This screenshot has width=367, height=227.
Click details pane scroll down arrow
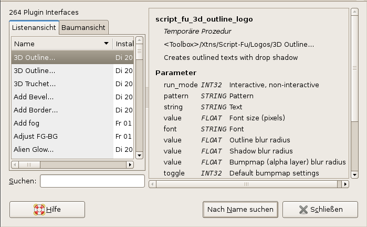point(354,175)
